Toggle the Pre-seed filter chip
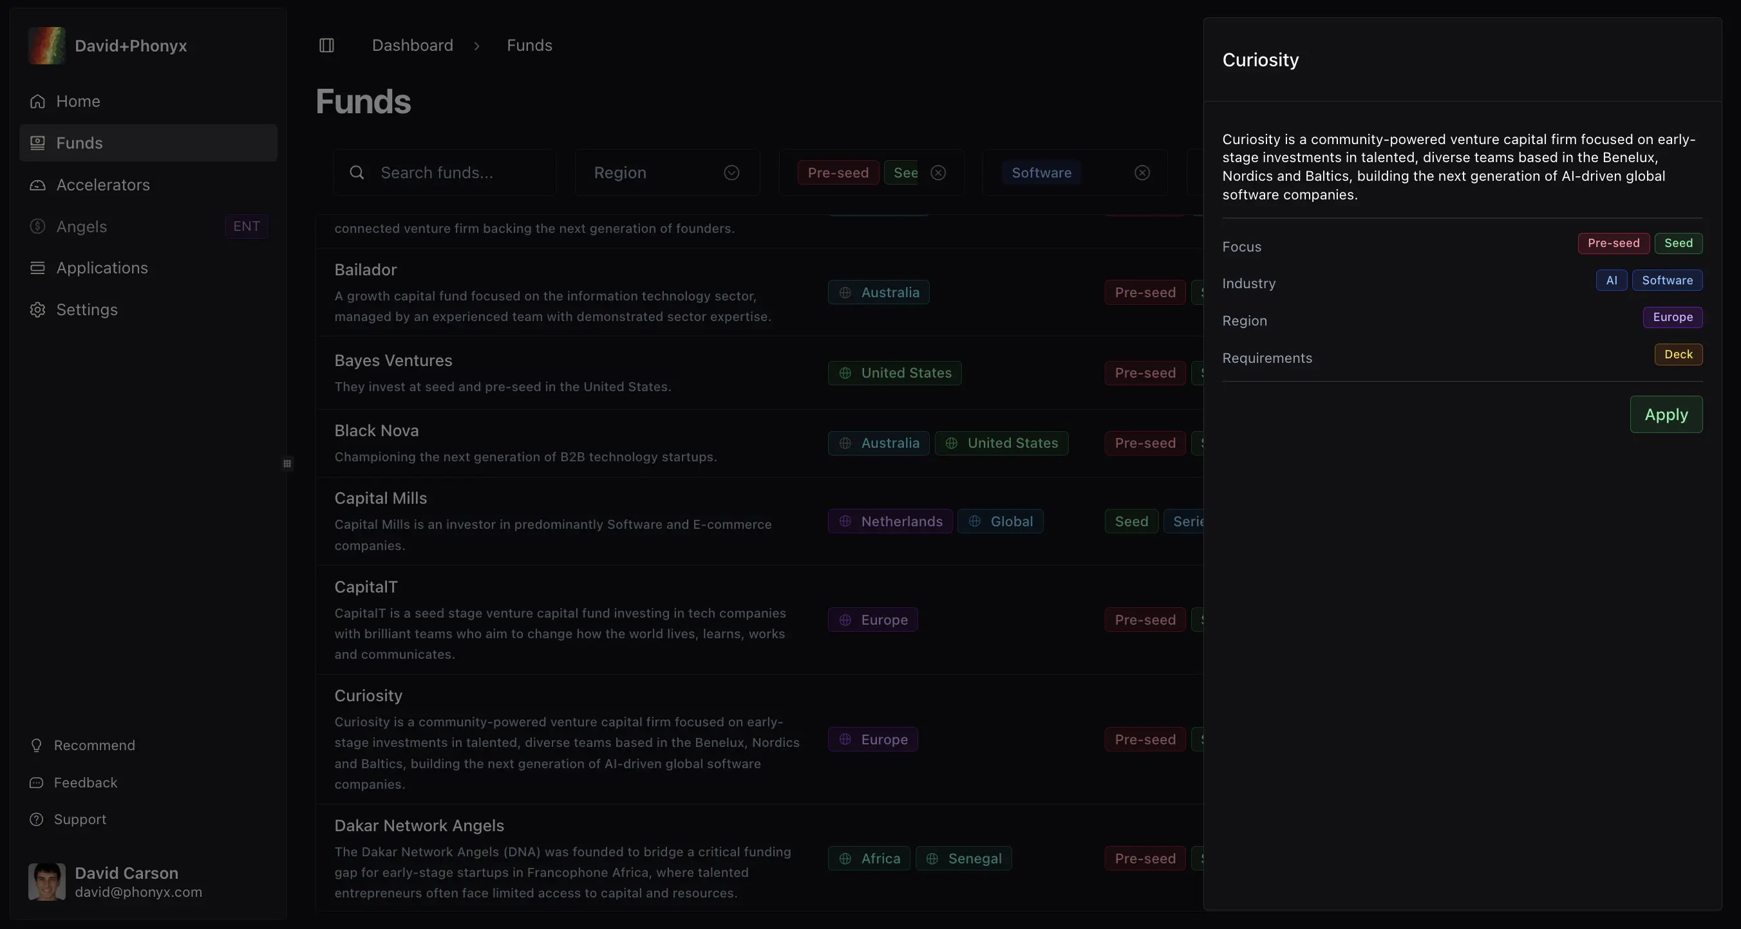Viewport: 1741px width, 929px height. click(x=838, y=172)
